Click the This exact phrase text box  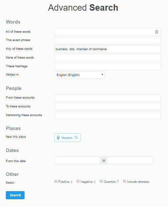[108, 40]
